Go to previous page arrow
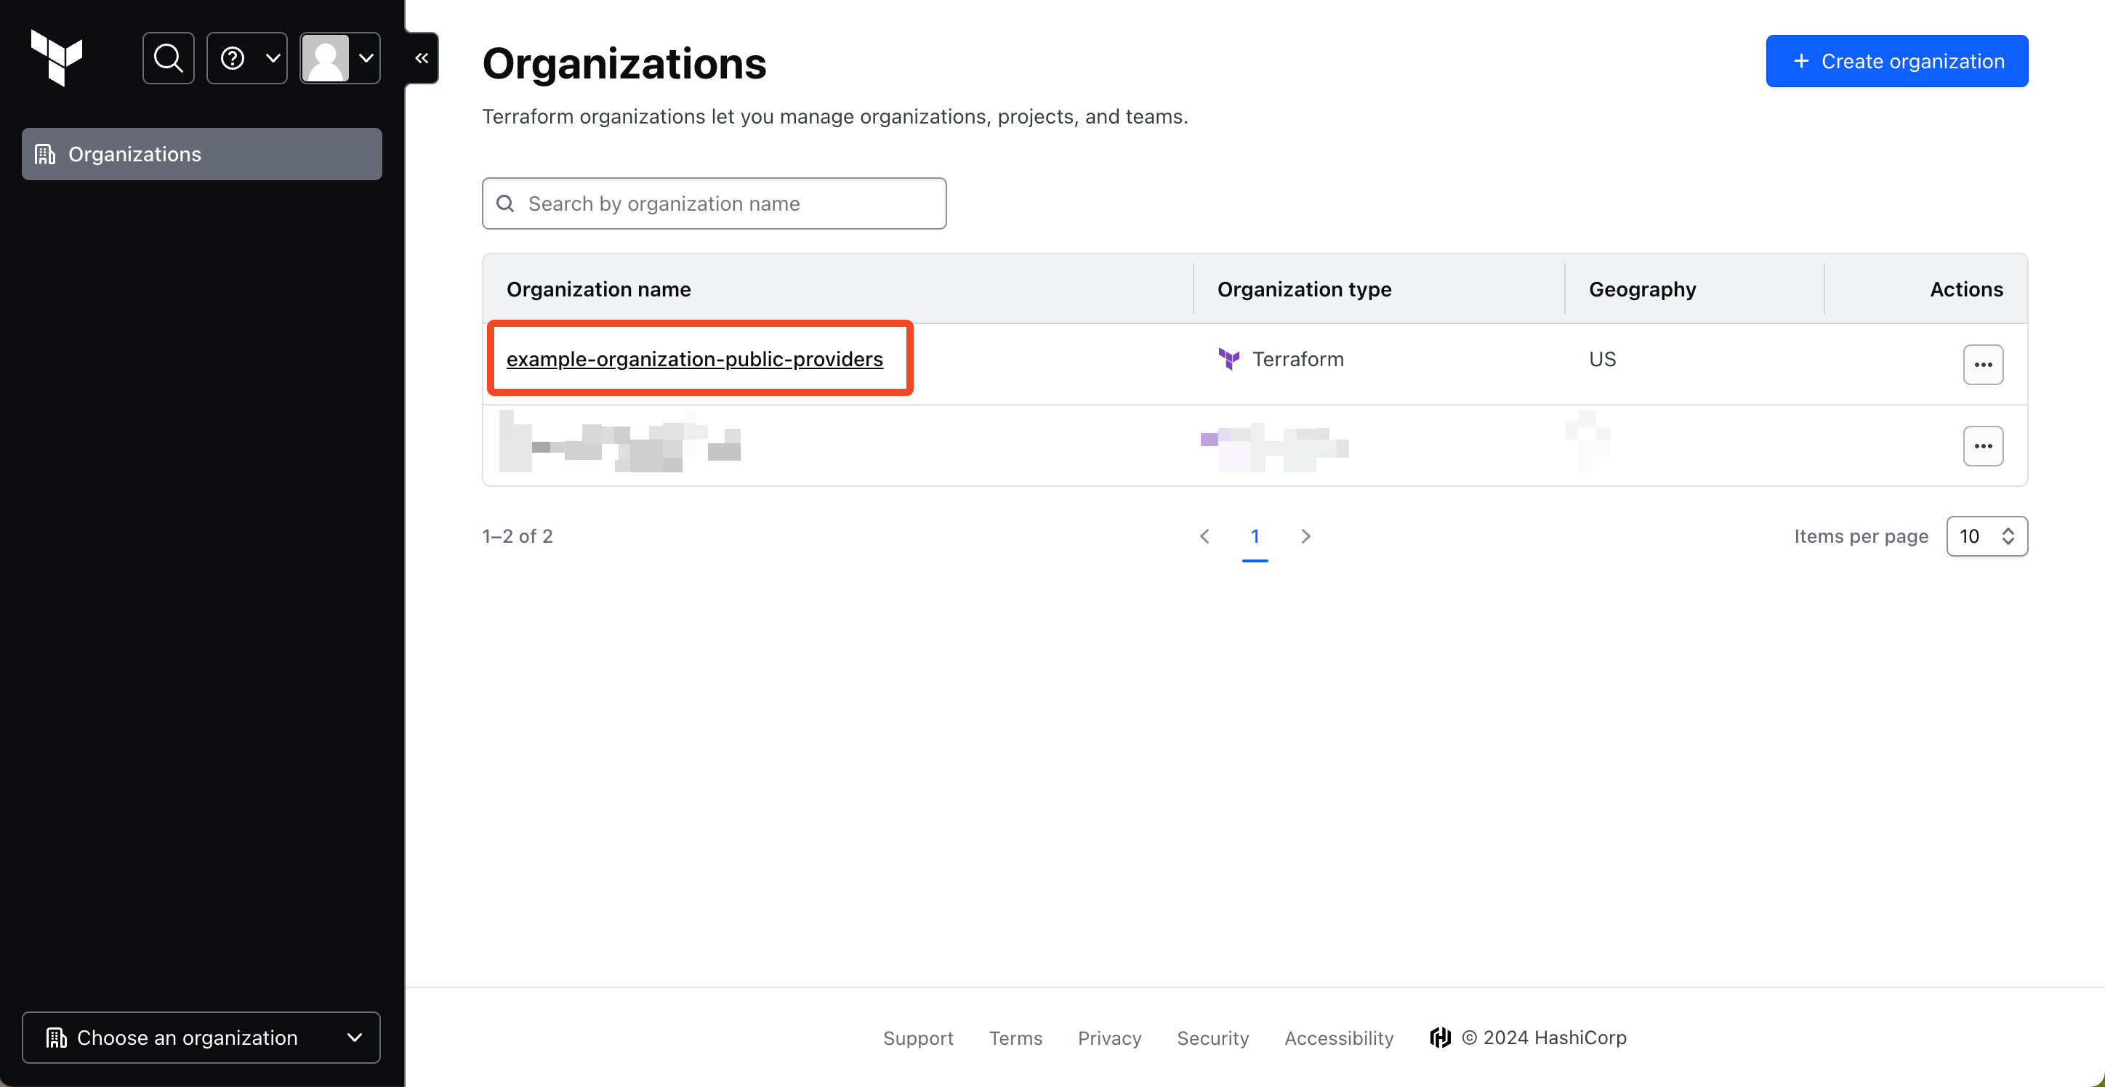Screen dimensions: 2105x1087 click(x=1204, y=536)
